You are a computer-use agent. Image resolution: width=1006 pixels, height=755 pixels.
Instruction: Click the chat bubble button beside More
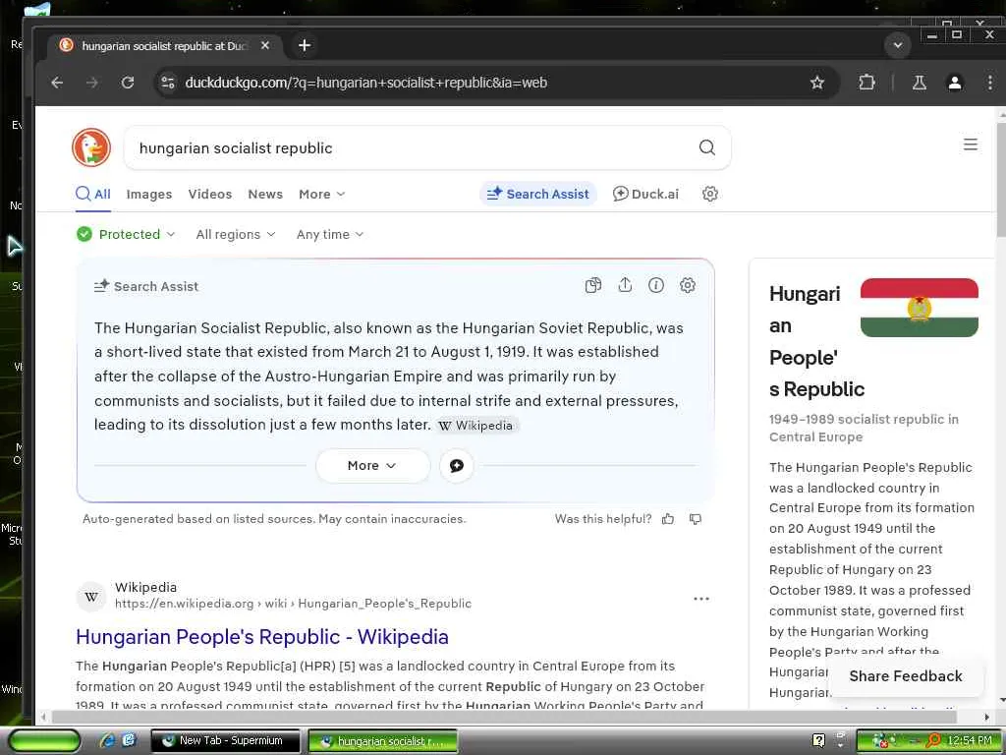tap(456, 465)
